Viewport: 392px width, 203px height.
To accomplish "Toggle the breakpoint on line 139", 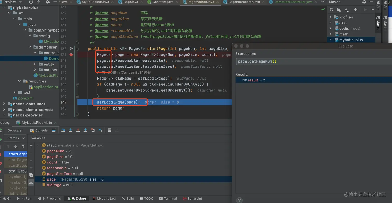I will click(x=71, y=54).
